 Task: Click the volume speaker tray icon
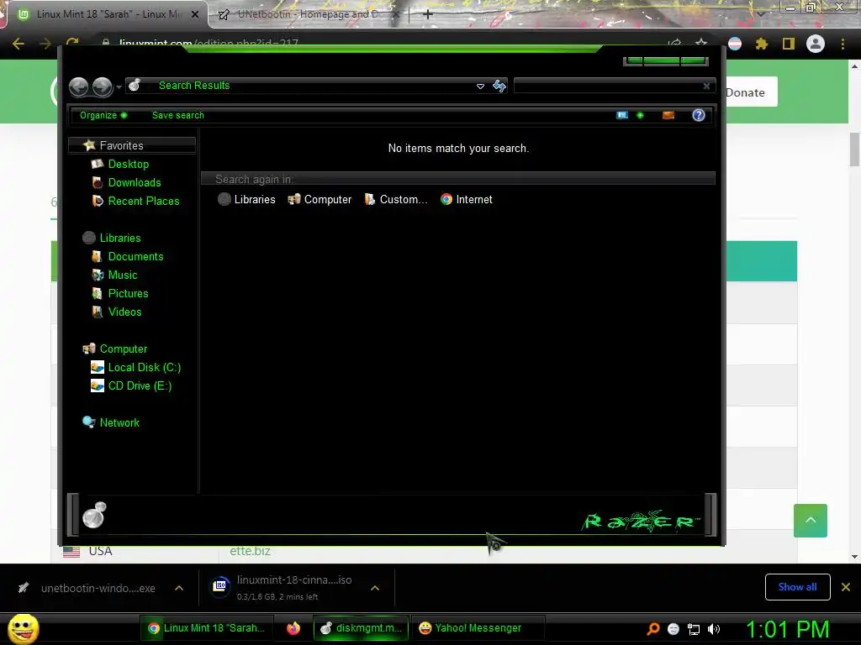pos(714,629)
